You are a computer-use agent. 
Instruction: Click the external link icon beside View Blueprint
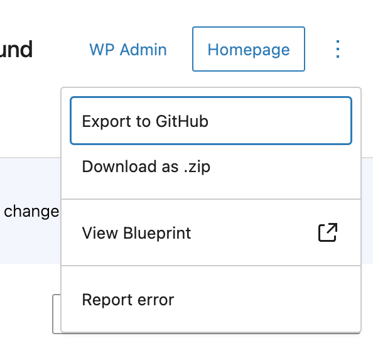click(328, 232)
